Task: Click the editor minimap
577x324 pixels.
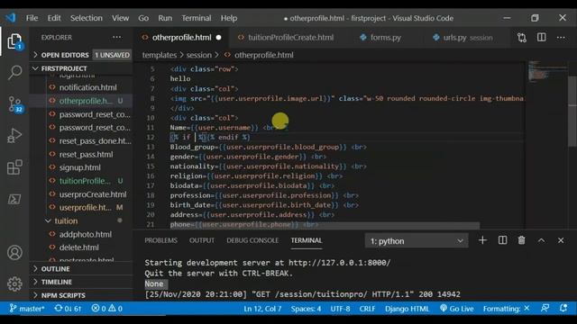Action: (x=546, y=71)
